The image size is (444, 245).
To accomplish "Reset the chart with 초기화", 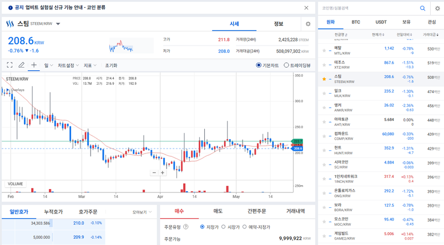I will click(x=111, y=65).
